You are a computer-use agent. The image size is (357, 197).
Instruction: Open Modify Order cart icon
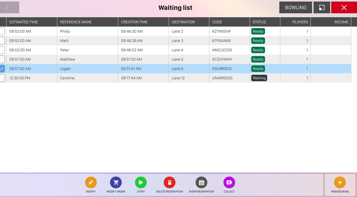click(x=116, y=182)
